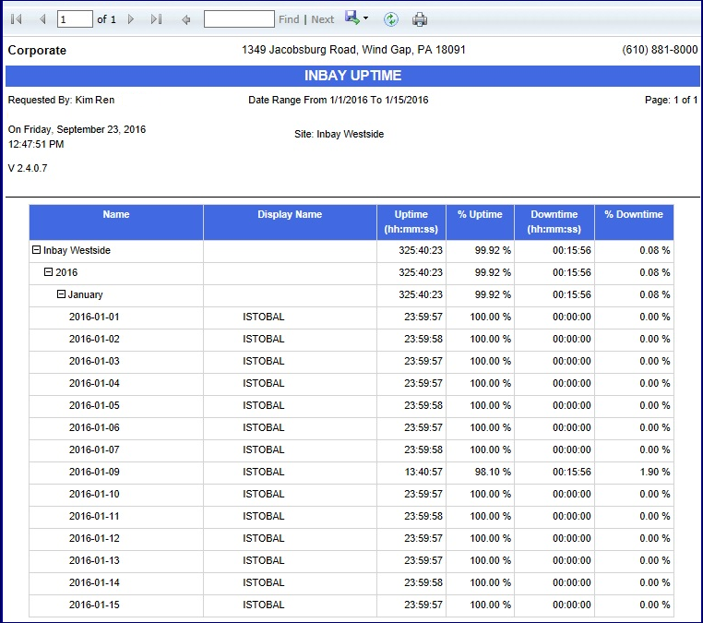
Task: Click the export save icon
Action: click(x=351, y=18)
